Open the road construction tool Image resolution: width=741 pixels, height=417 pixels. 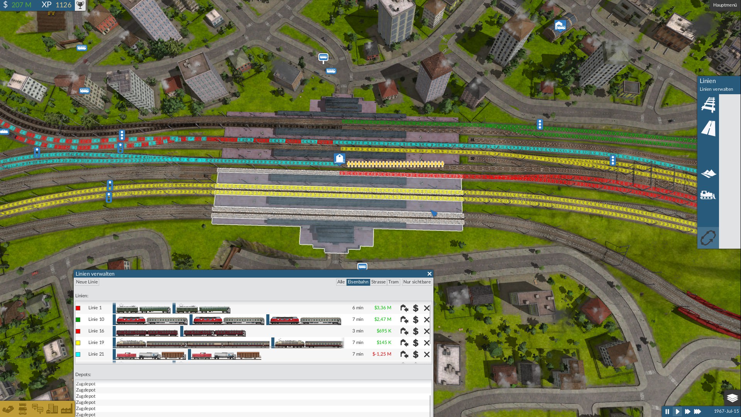(x=708, y=128)
